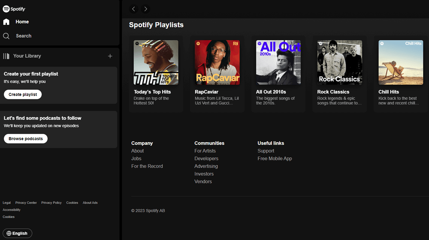429x240 pixels.
Task: Click the Useful links column heading
Action: (x=271, y=143)
